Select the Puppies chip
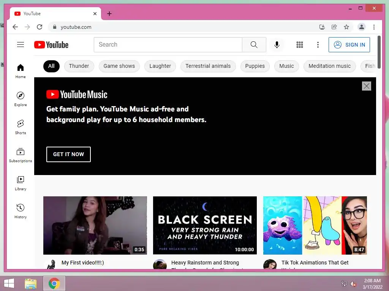The image size is (389, 291). coord(255,66)
